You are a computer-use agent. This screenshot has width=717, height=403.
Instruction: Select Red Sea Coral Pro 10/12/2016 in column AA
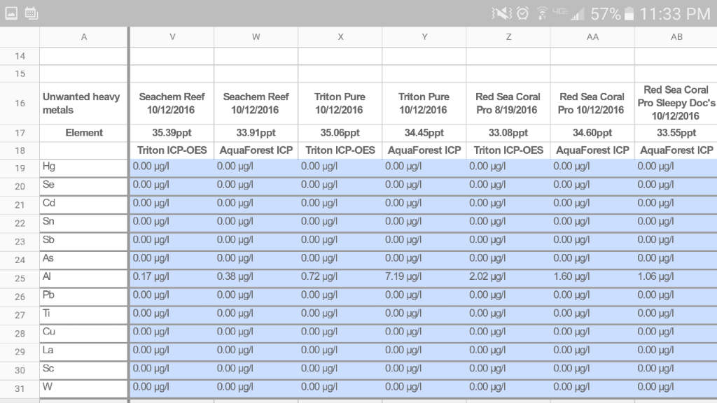pos(592,104)
